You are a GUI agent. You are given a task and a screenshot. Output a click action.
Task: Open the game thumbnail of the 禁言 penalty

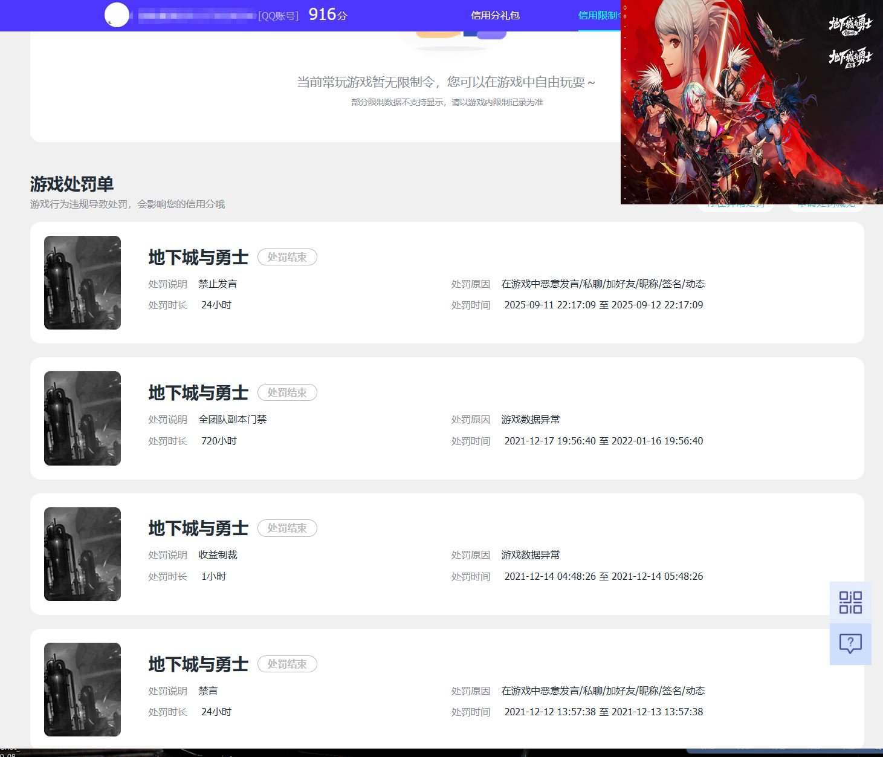pos(82,689)
